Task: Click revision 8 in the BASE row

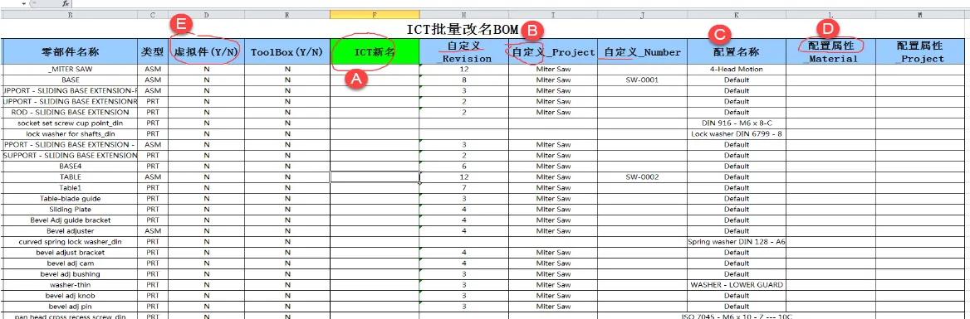Action: [x=464, y=80]
